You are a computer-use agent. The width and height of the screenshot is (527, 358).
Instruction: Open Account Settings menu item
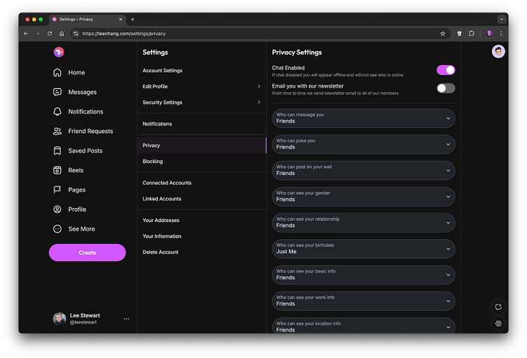point(163,71)
